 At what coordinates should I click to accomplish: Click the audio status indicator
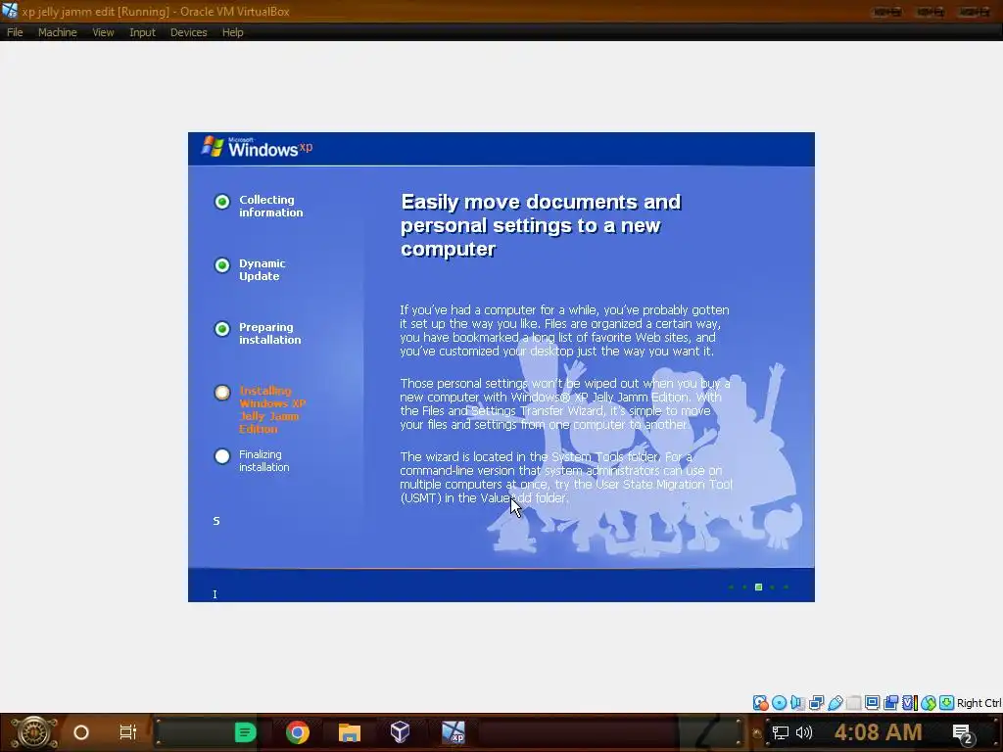pos(797,703)
